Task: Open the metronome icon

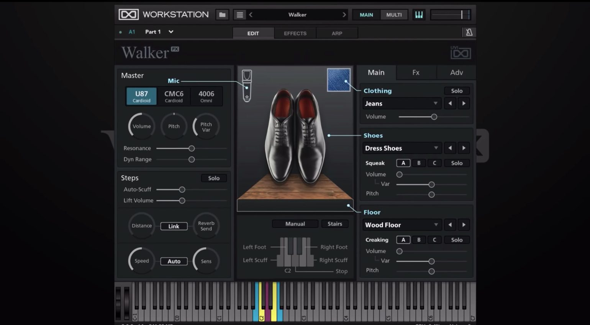Action: coord(469,32)
